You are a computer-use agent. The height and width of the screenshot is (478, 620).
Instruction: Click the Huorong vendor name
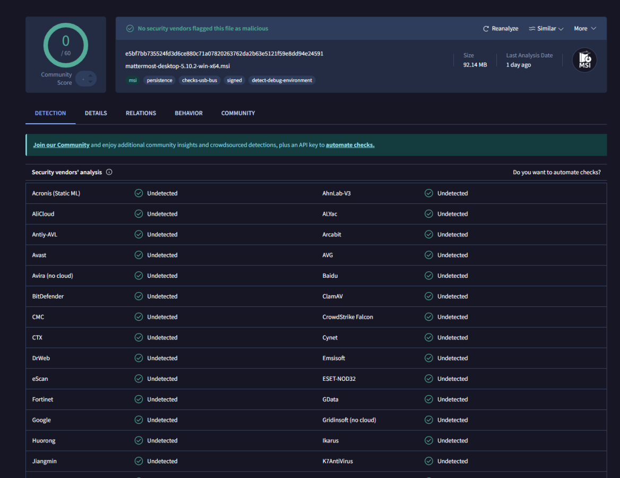coord(44,440)
